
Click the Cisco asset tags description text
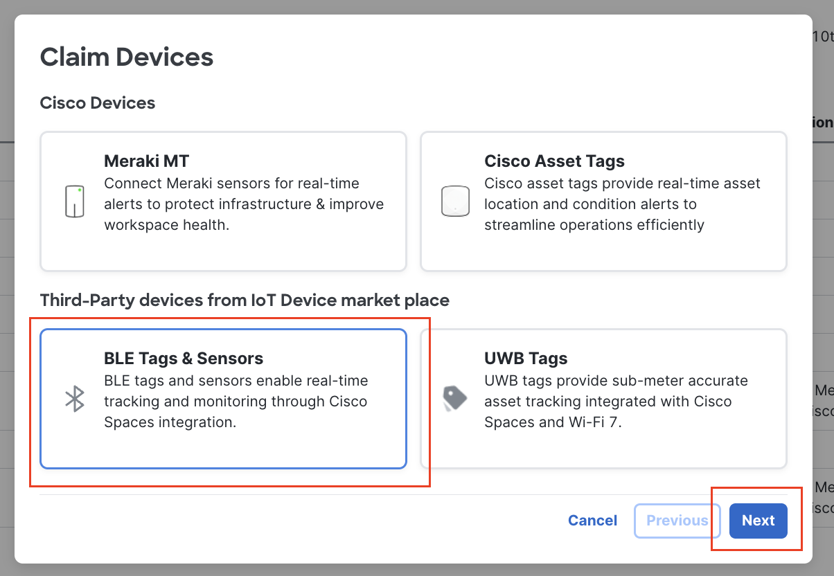[x=622, y=204]
